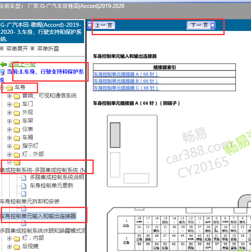251x252 pixels.
Task: Go to next page with 下一页 button
Action: point(201,25)
